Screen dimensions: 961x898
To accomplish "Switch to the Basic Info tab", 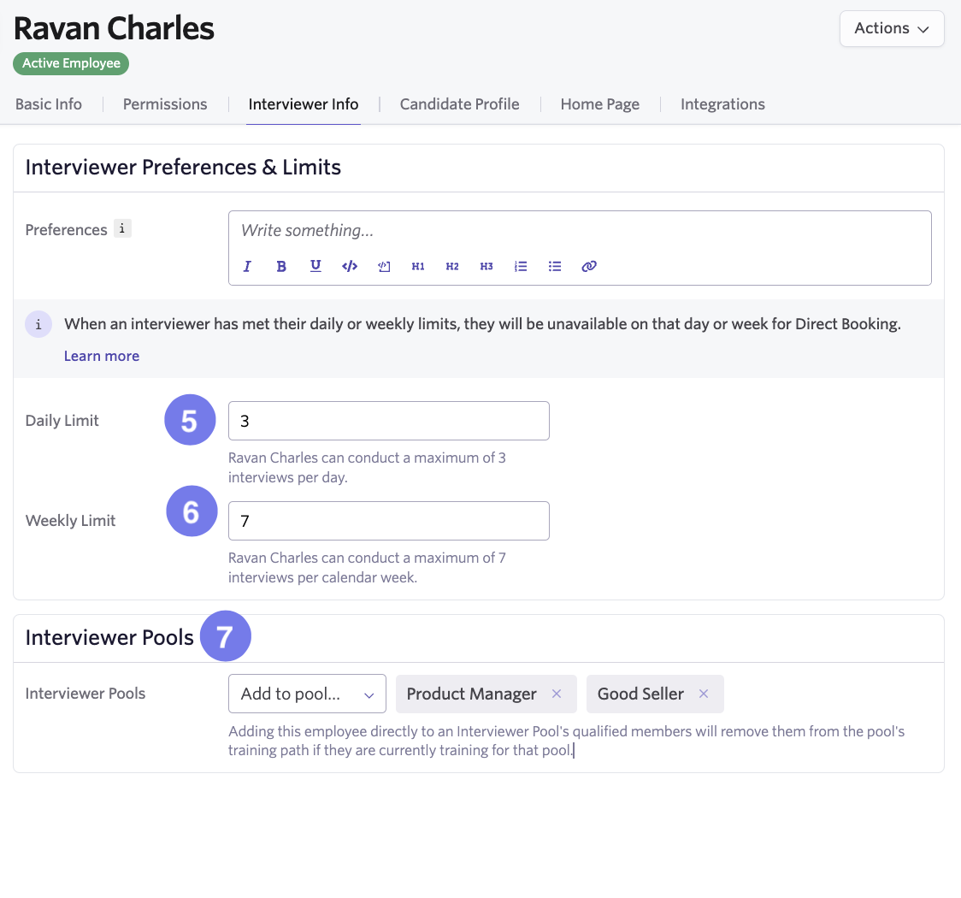I will tap(49, 104).
